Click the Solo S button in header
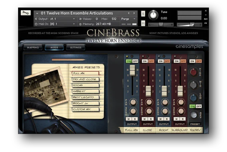The height and width of the screenshot is (152, 227). [143, 14]
